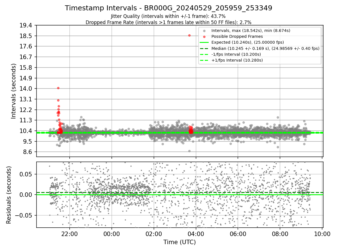Click the lowest gray point near 8.6 seconds
The width and height of the screenshot is (337, 252).
(x=189, y=151)
